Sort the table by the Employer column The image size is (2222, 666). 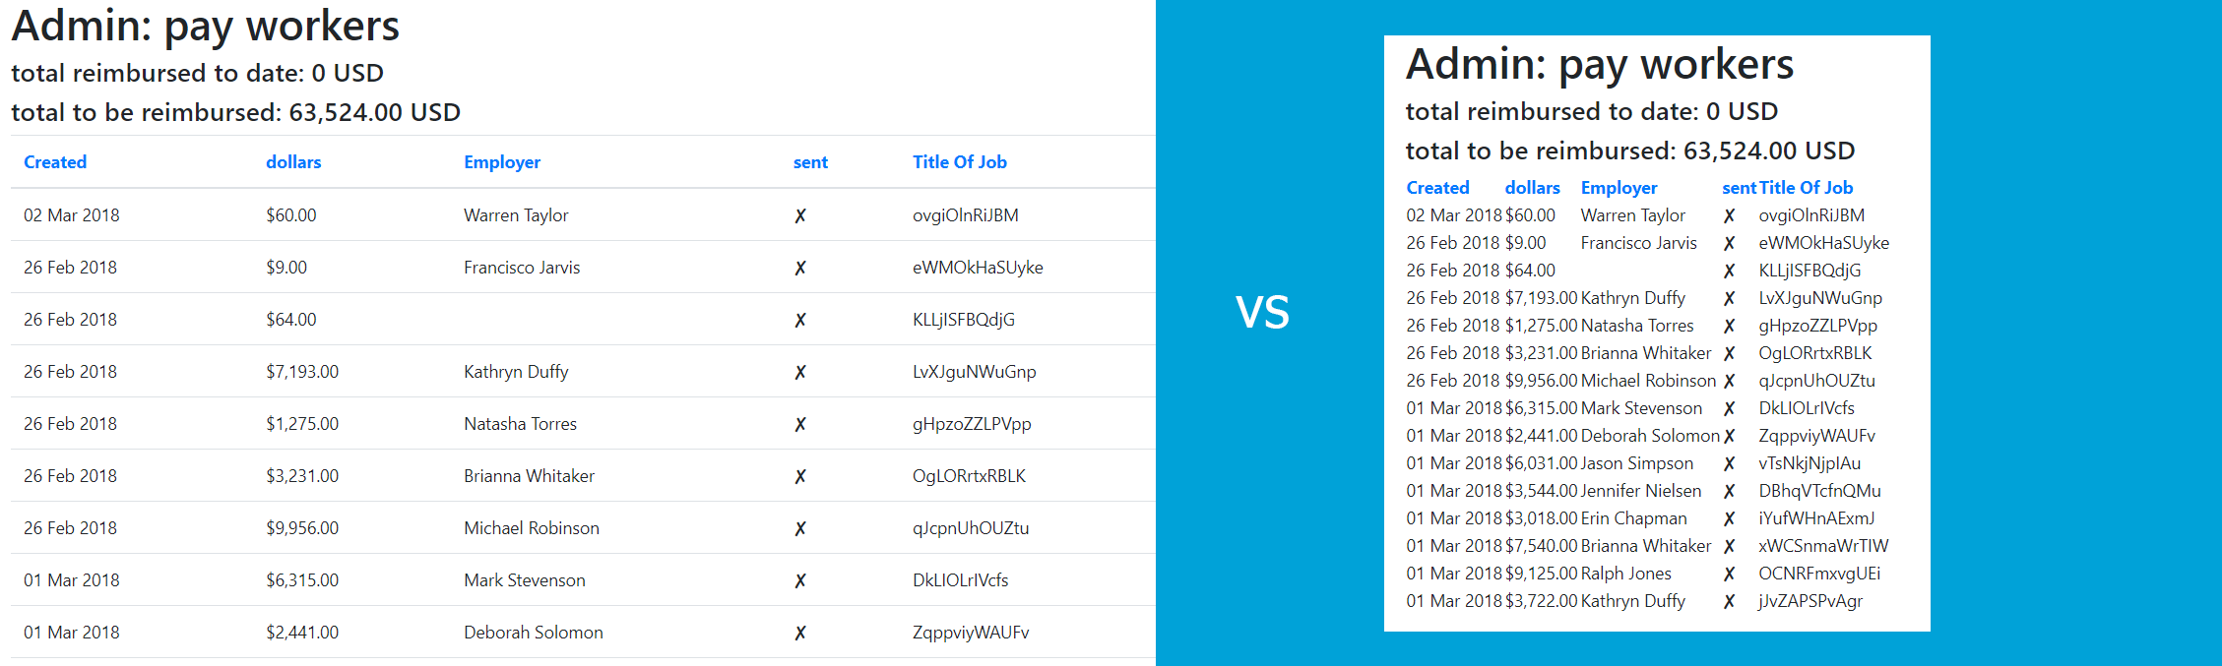pos(502,161)
